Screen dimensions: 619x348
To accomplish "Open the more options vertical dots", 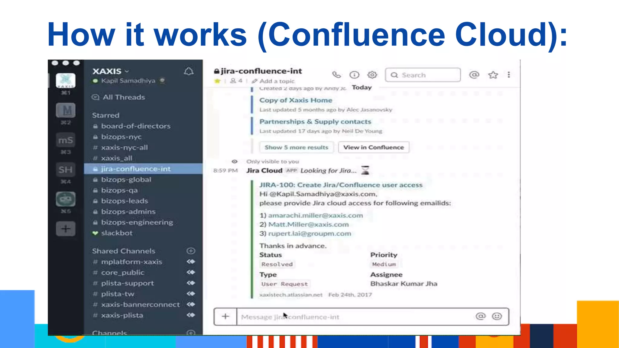I will click(509, 75).
